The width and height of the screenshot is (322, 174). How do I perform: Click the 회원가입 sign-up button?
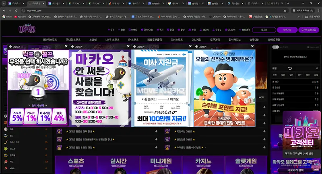(287, 30)
